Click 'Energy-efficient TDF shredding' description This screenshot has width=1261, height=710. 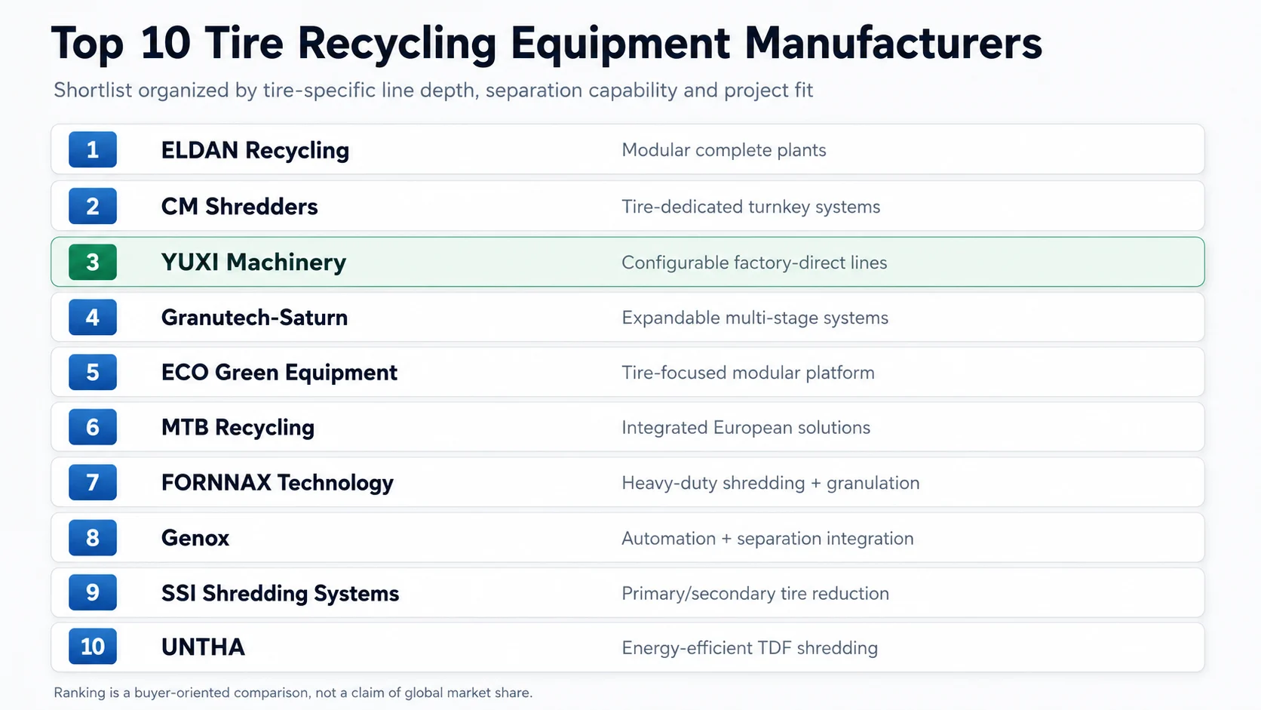[x=750, y=648]
